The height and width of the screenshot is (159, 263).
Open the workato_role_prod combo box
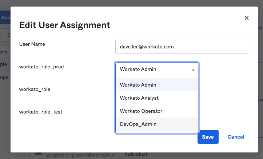point(156,69)
